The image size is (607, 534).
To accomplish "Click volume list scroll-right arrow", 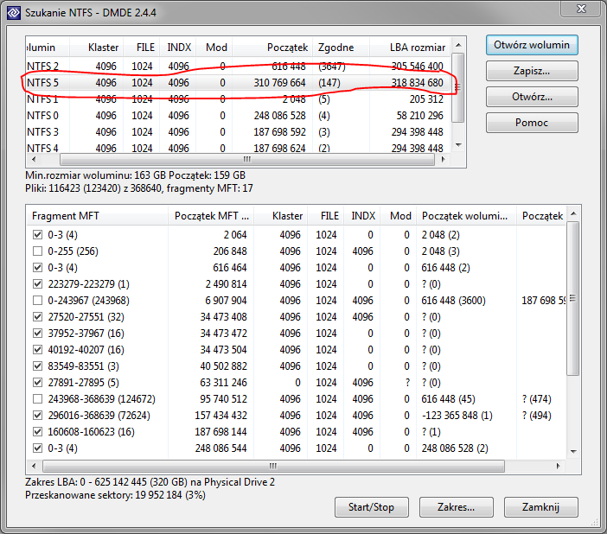I will point(444,159).
